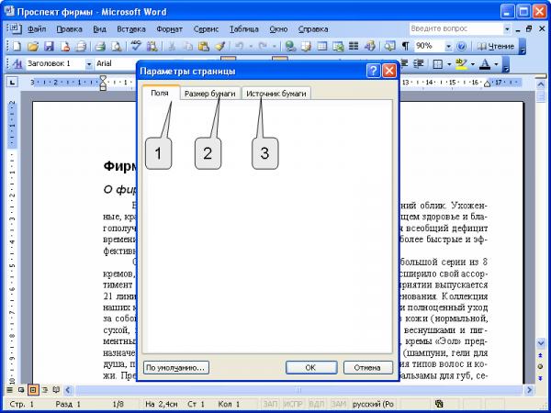The height and width of the screenshot is (413, 551).
Task: Open the style dropdown Заголовок 1
Action: (88, 64)
